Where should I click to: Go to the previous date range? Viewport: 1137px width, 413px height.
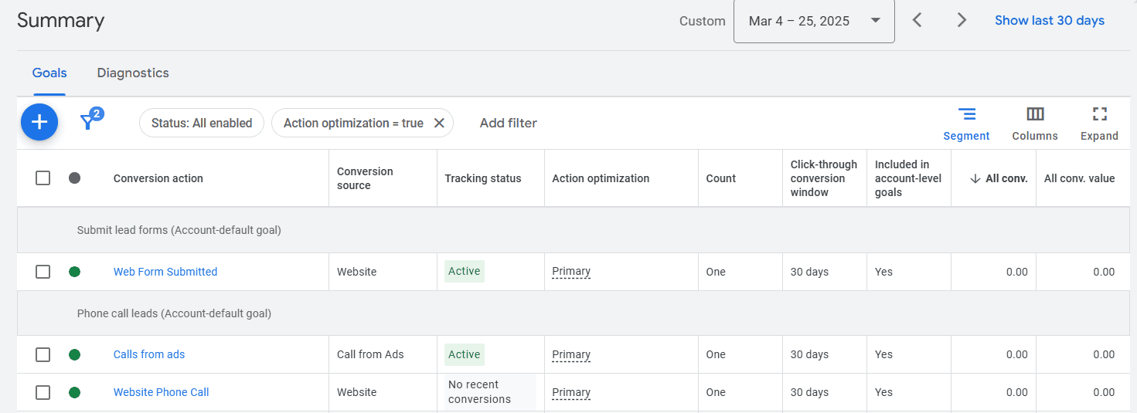(917, 21)
